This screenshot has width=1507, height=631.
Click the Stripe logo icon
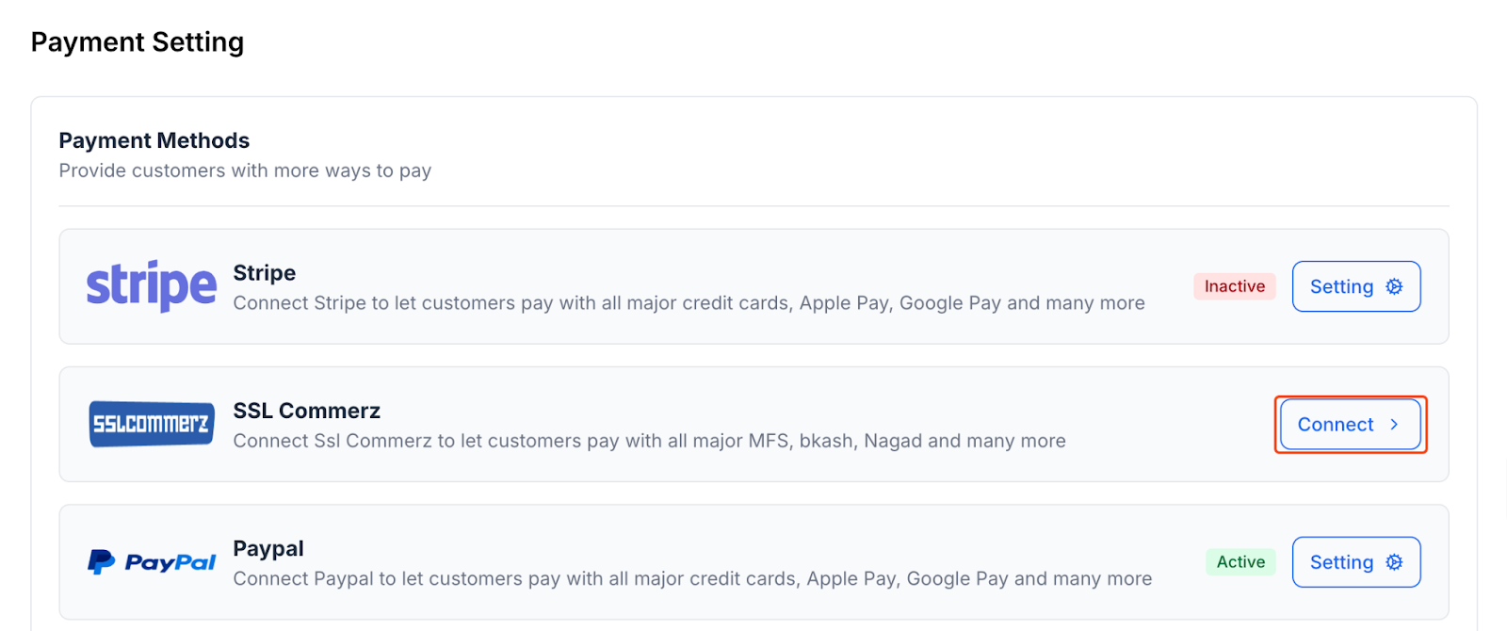[151, 285]
